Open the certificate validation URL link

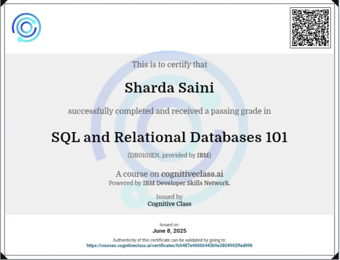169,246
